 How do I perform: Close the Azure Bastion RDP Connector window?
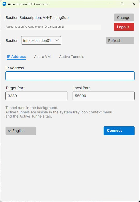click(x=134, y=4)
